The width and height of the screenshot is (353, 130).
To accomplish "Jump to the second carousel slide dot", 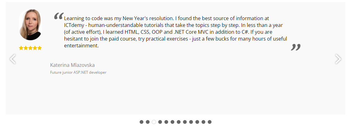I will [148, 122].
